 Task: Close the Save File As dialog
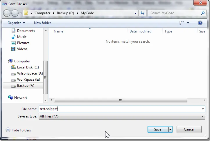pyautogui.click(x=200, y=3)
